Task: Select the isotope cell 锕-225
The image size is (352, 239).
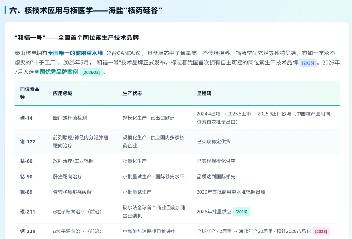Action: (28, 232)
